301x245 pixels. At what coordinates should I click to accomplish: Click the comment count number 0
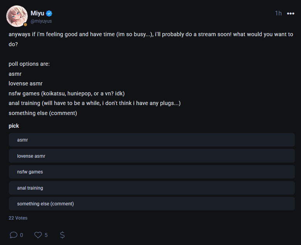22,235
